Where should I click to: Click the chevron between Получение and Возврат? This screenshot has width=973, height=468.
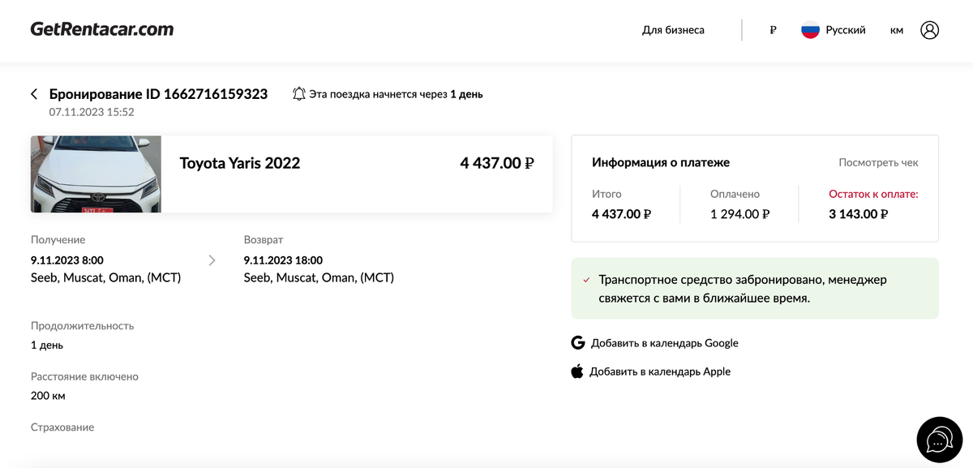tap(212, 260)
